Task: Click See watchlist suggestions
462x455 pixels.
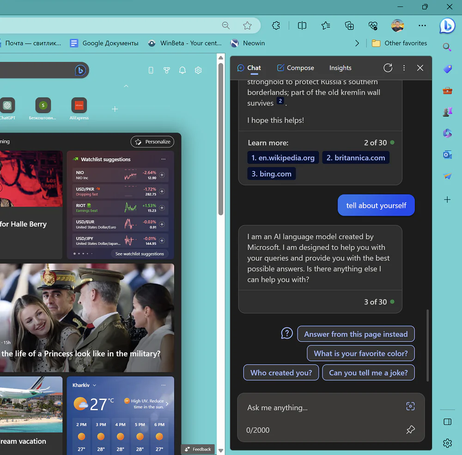Action: click(x=140, y=254)
